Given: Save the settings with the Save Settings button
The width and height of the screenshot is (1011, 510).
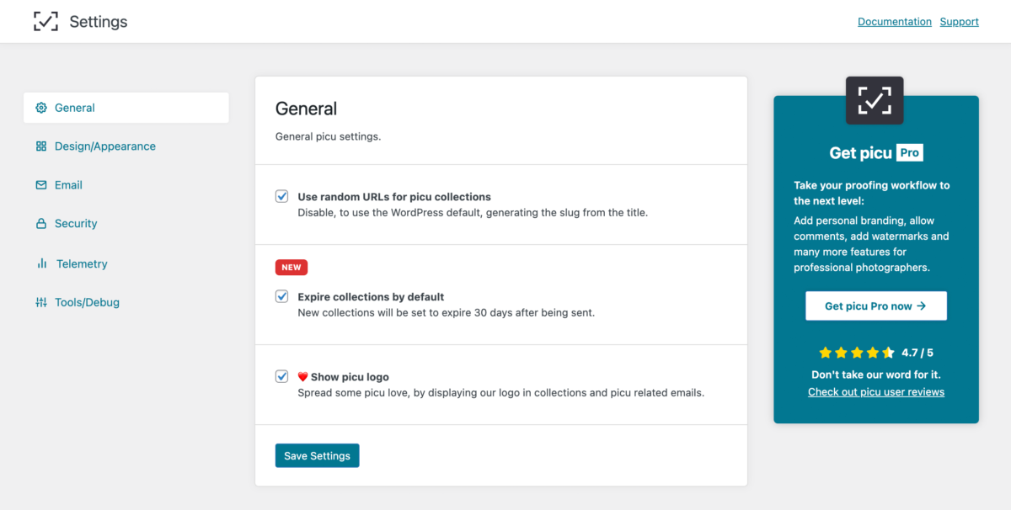Looking at the screenshot, I should pyautogui.click(x=318, y=455).
